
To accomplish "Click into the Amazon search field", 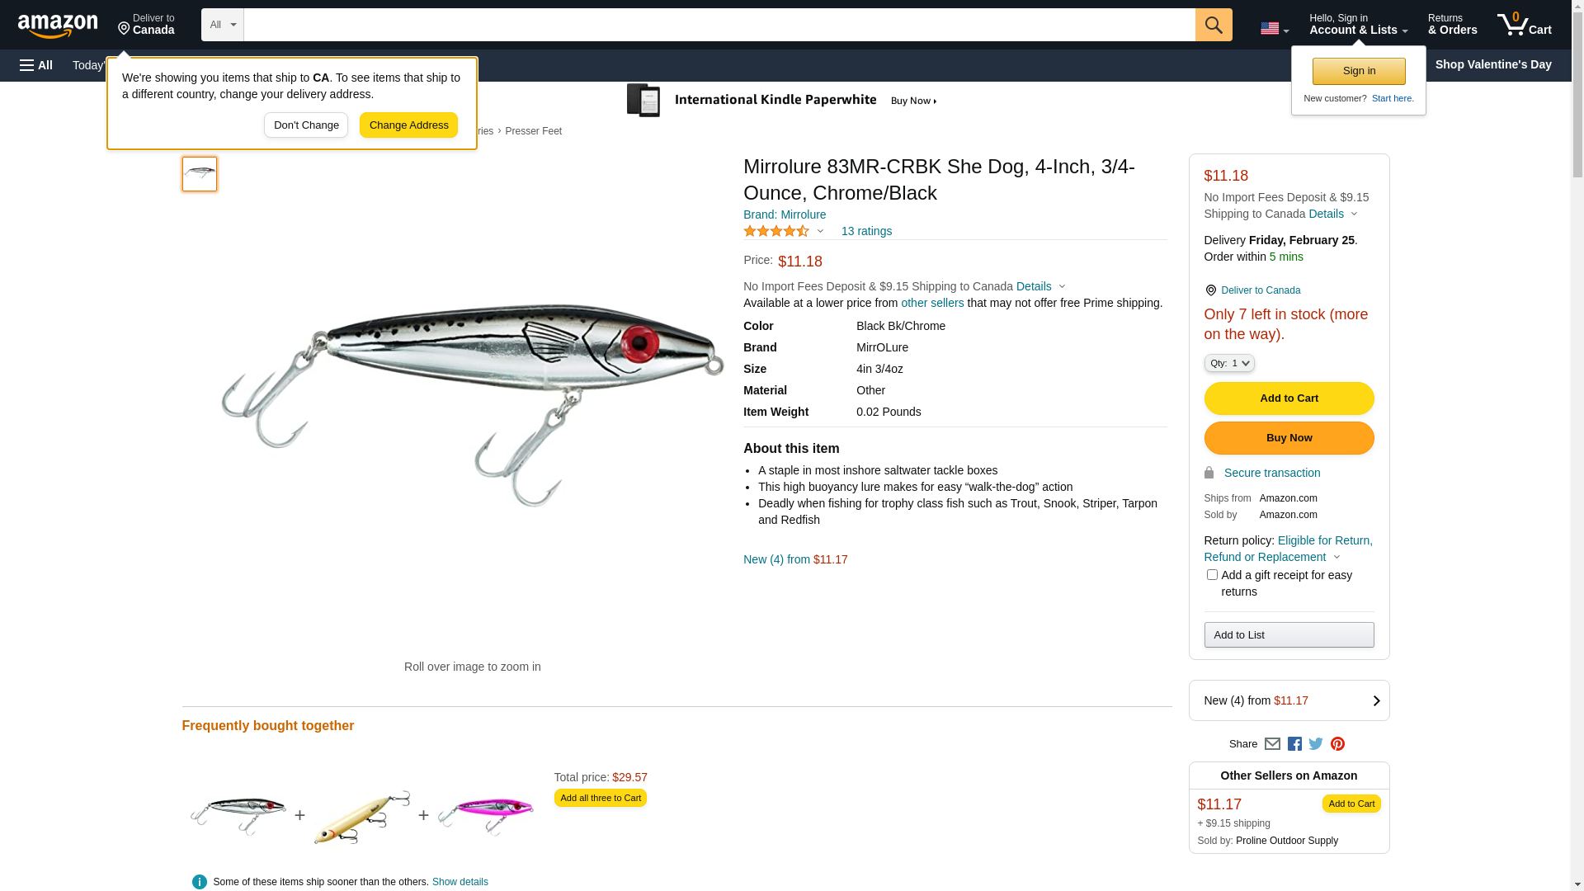I will pos(719,25).
